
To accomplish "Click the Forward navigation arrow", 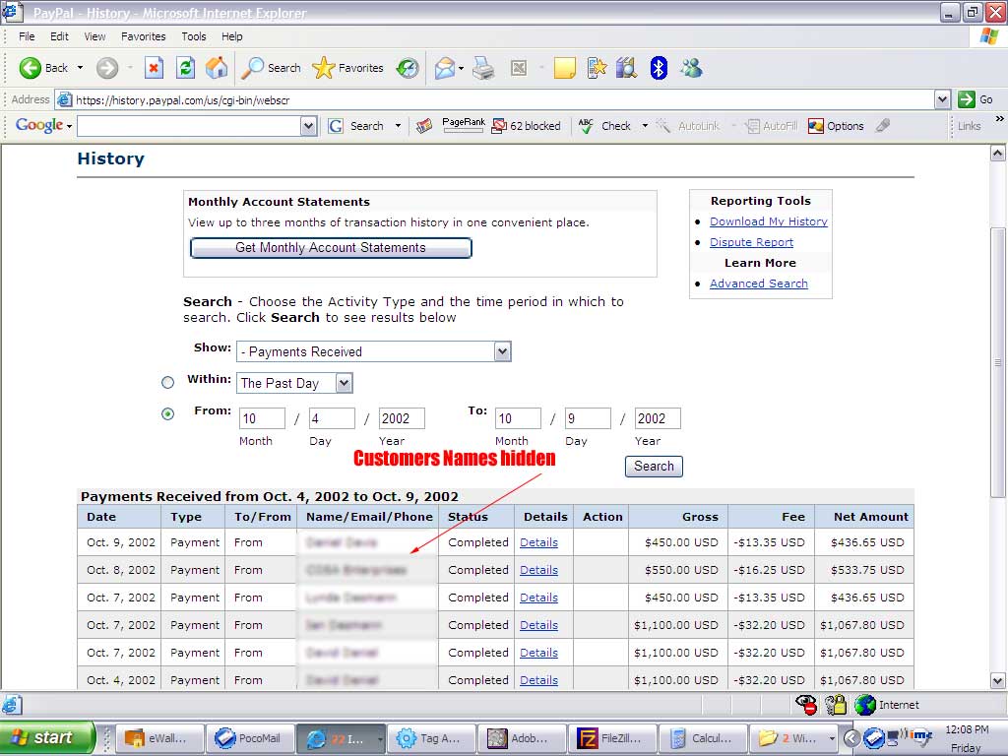I will 107,68.
